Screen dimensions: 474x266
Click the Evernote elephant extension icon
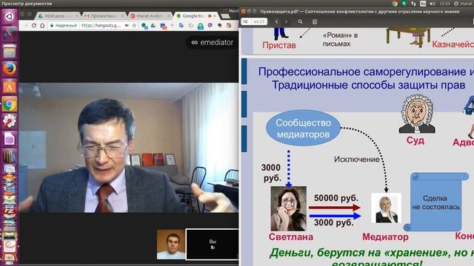pos(220,26)
